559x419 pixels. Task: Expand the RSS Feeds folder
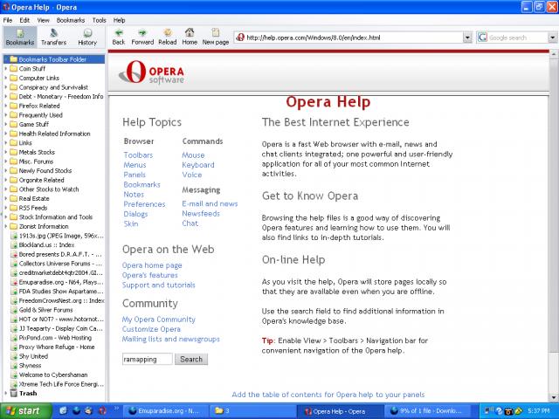(6, 208)
